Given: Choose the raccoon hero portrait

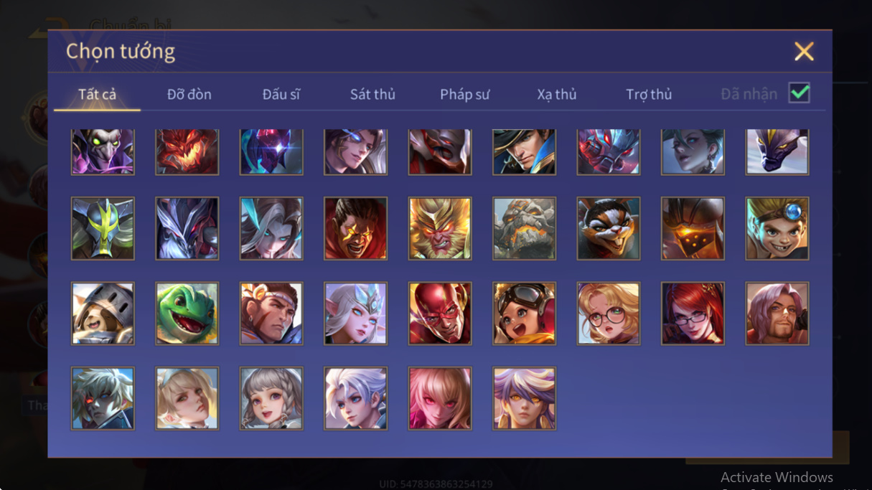Looking at the screenshot, I should pyautogui.click(x=609, y=229).
